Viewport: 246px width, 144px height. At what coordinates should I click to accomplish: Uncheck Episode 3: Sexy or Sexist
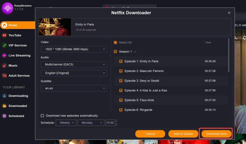pos(121,81)
